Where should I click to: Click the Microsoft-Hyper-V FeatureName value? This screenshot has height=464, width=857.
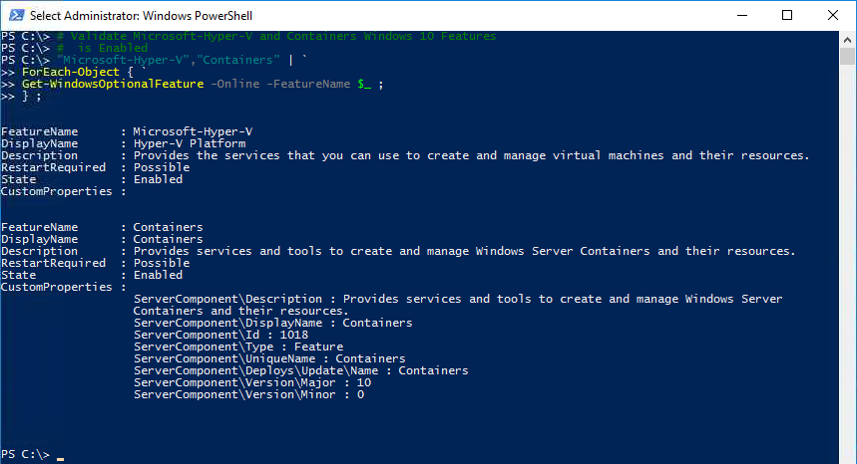tap(193, 131)
